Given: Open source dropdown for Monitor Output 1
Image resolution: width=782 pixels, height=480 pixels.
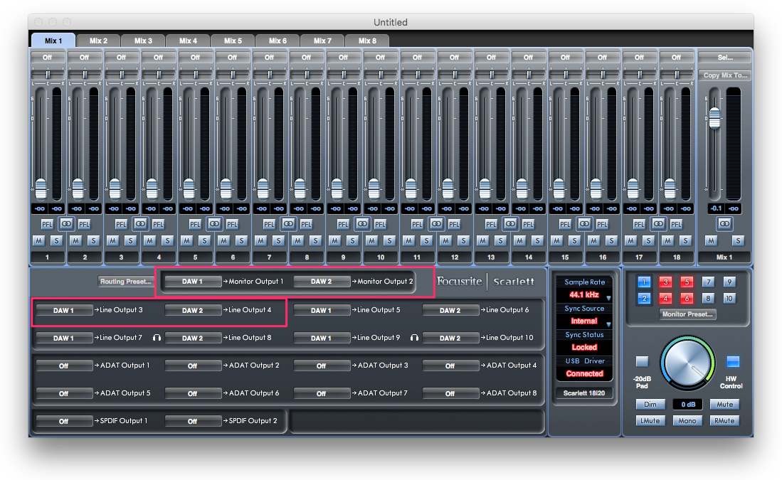Looking at the screenshot, I should (193, 282).
